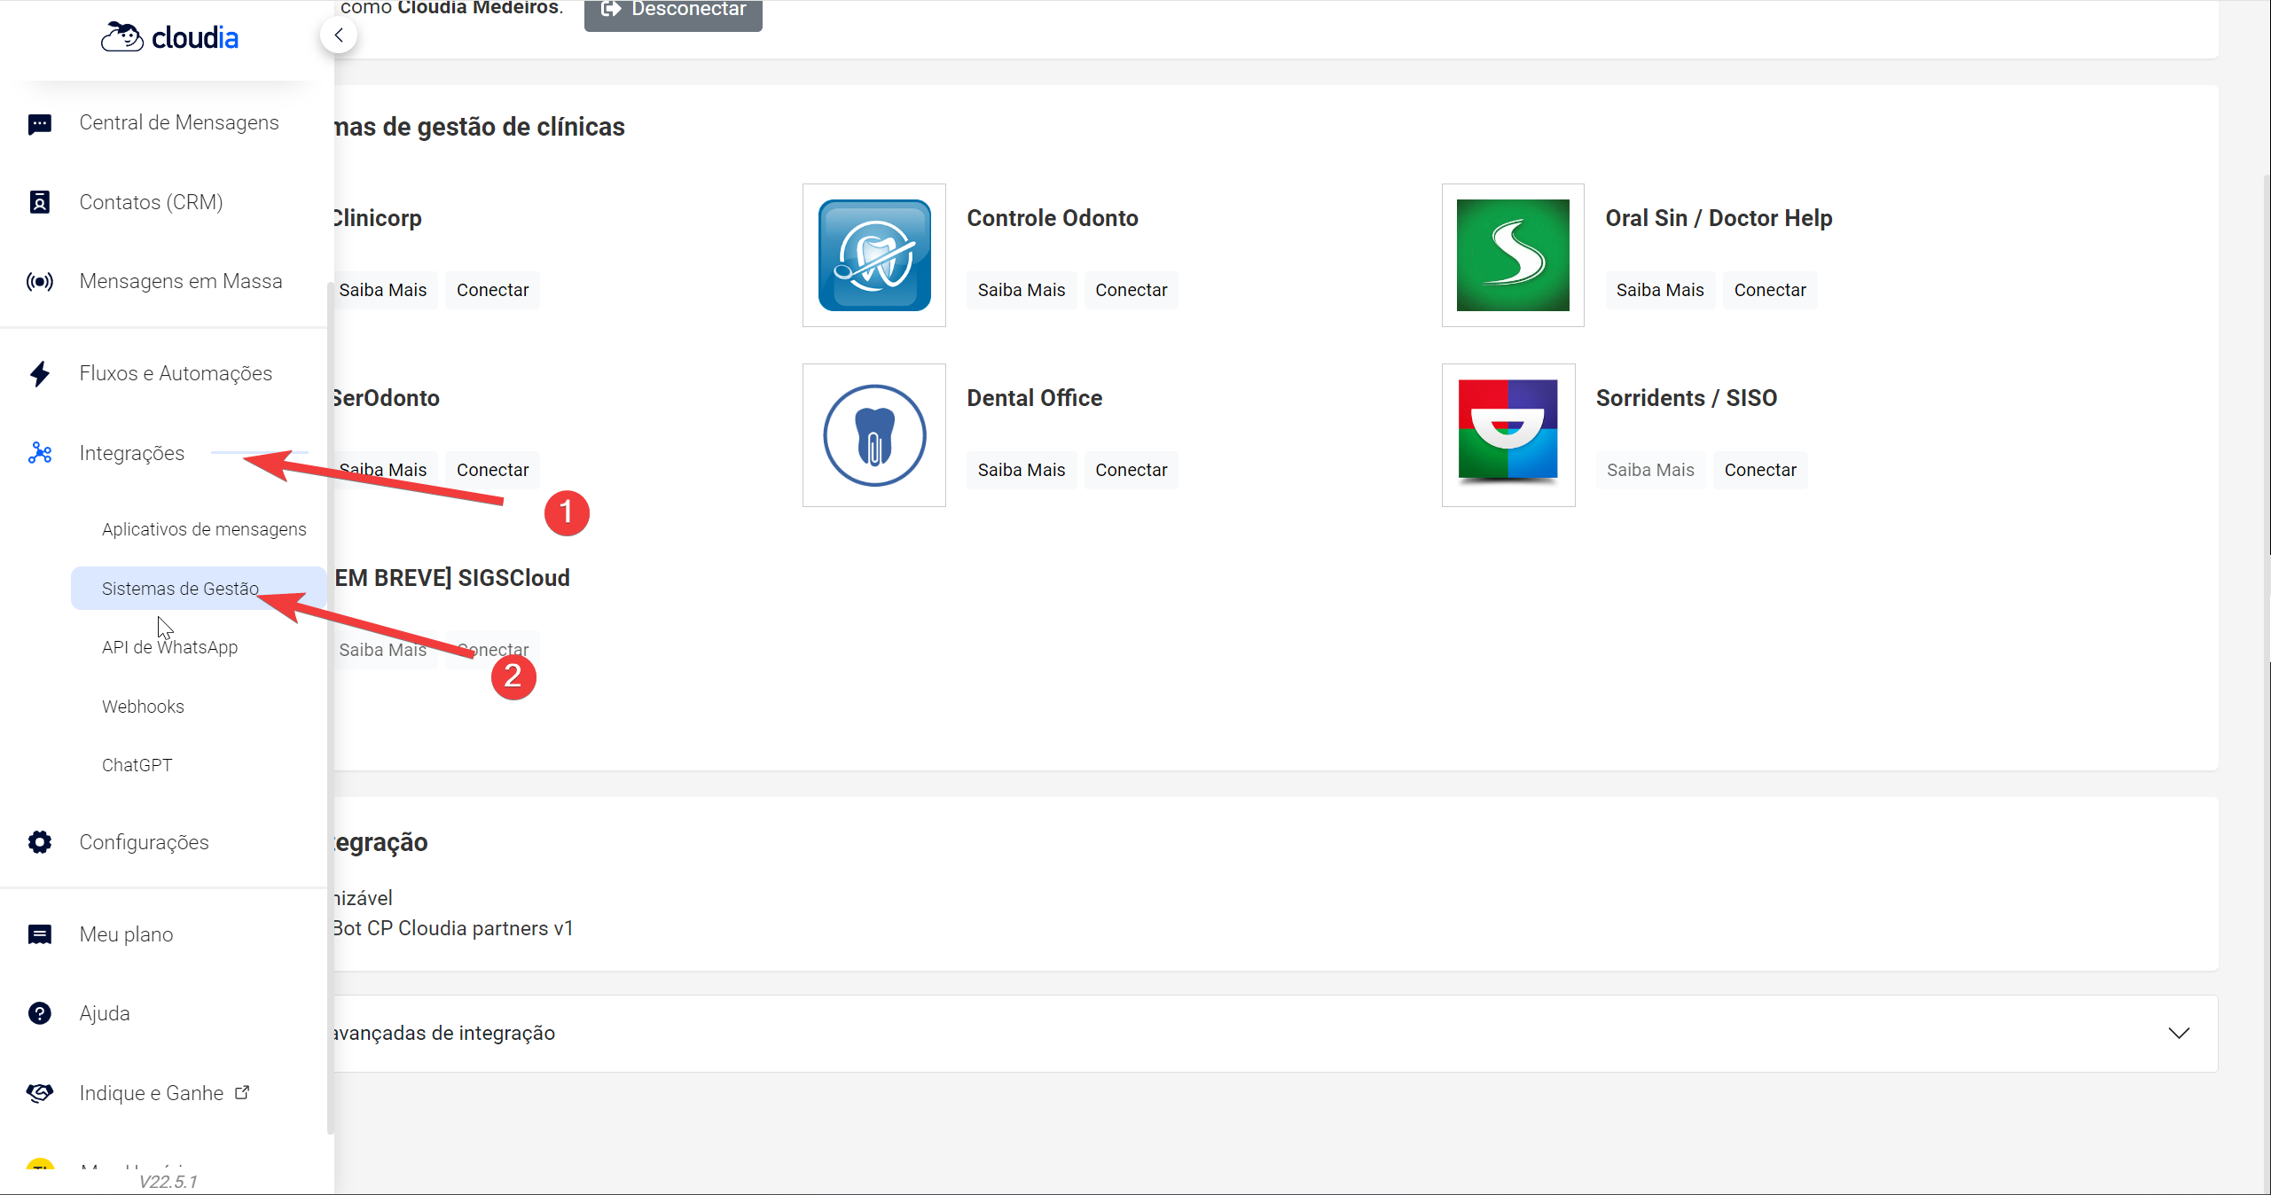Click the external link icon beside Indique e Ganhe
This screenshot has width=2271, height=1195.
click(x=242, y=1092)
